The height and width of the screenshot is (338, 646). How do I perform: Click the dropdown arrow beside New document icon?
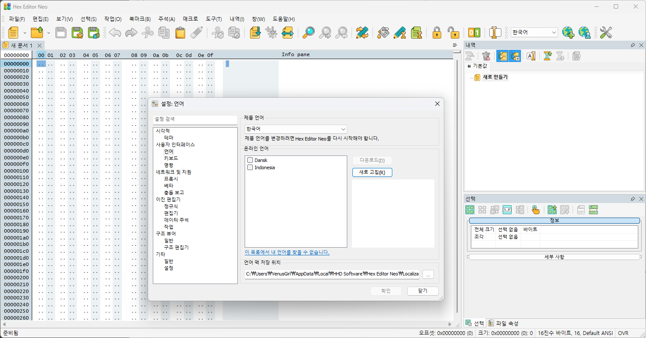click(25, 33)
